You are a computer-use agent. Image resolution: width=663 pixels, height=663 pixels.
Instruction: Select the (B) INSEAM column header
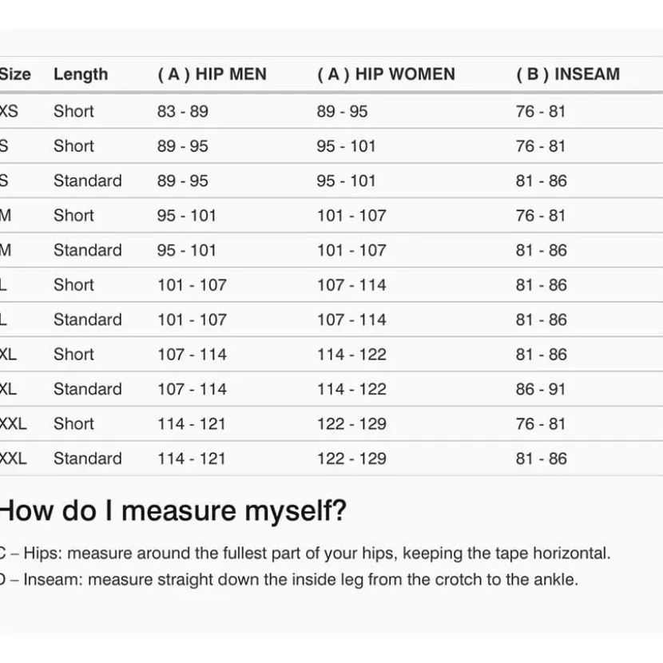568,74
